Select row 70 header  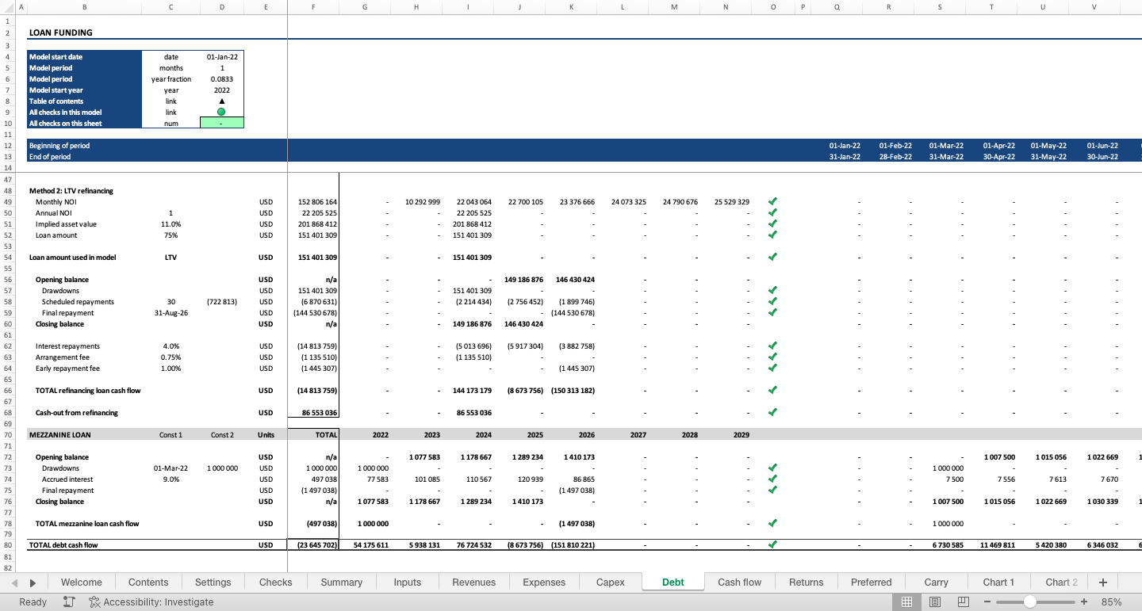[x=7, y=434]
